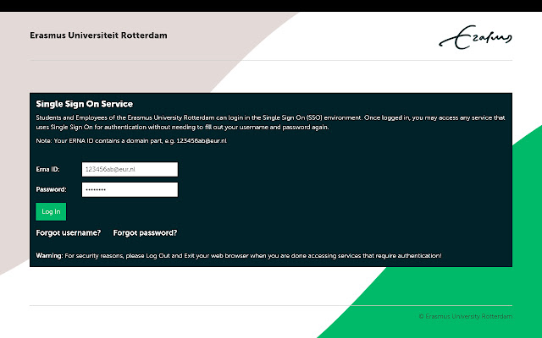
Task: Click the Erasmus University Rotterdam copyright footer
Action: pos(465,316)
